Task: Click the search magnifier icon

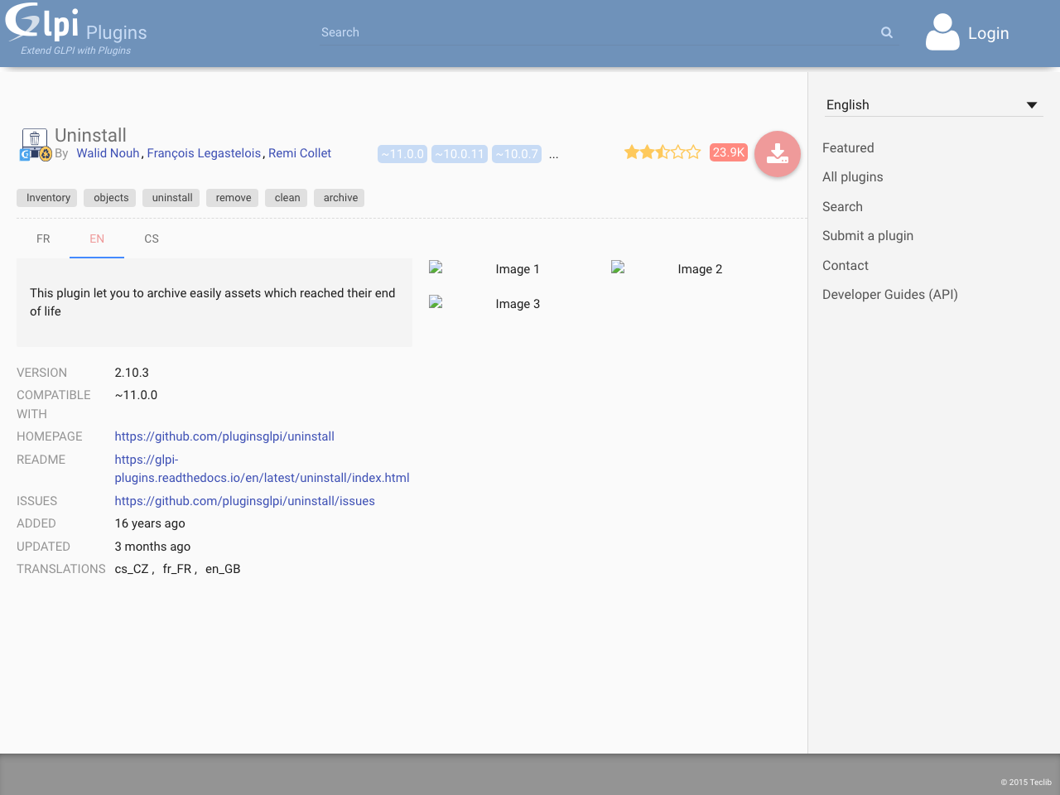Action: (x=887, y=33)
